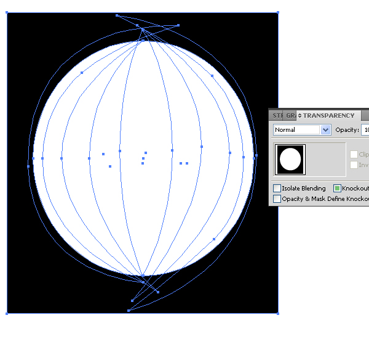The width and height of the screenshot is (369, 339).
Task: Open the Normal blending mode dropdown
Action: click(x=303, y=130)
